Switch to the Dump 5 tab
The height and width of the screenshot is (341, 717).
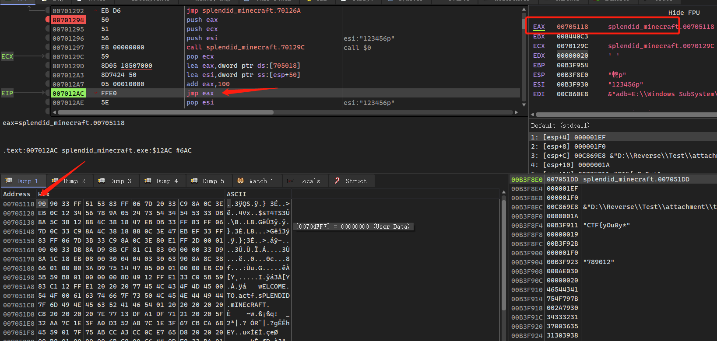pyautogui.click(x=208, y=181)
